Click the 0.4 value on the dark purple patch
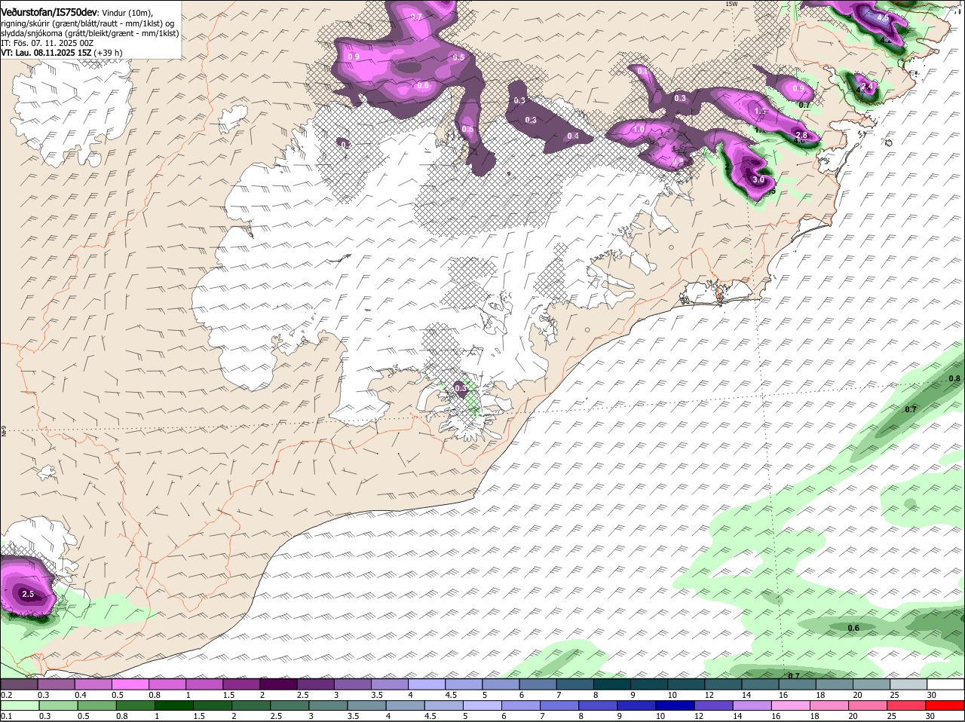Viewport: 965px width, 722px height. coord(573,136)
